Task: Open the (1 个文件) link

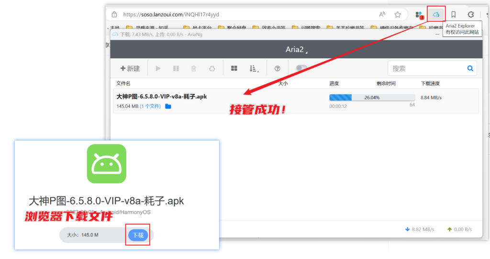Action: coord(150,106)
